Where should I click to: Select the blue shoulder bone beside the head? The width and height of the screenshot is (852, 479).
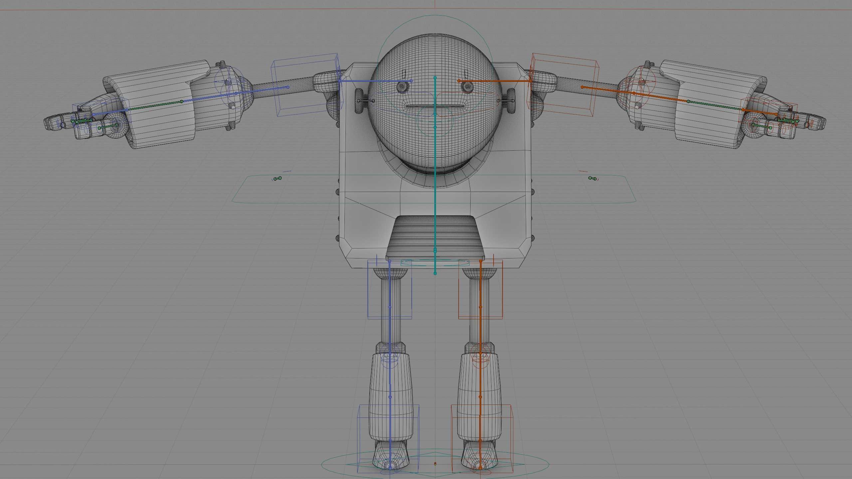(375, 81)
